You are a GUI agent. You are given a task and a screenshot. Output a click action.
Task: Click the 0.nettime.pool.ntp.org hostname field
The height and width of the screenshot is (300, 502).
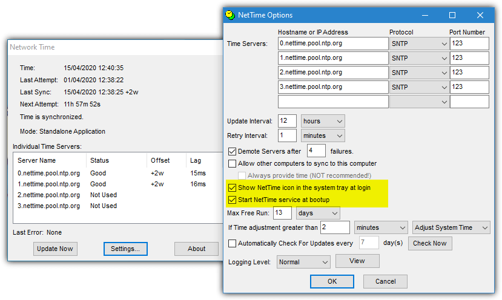point(333,44)
